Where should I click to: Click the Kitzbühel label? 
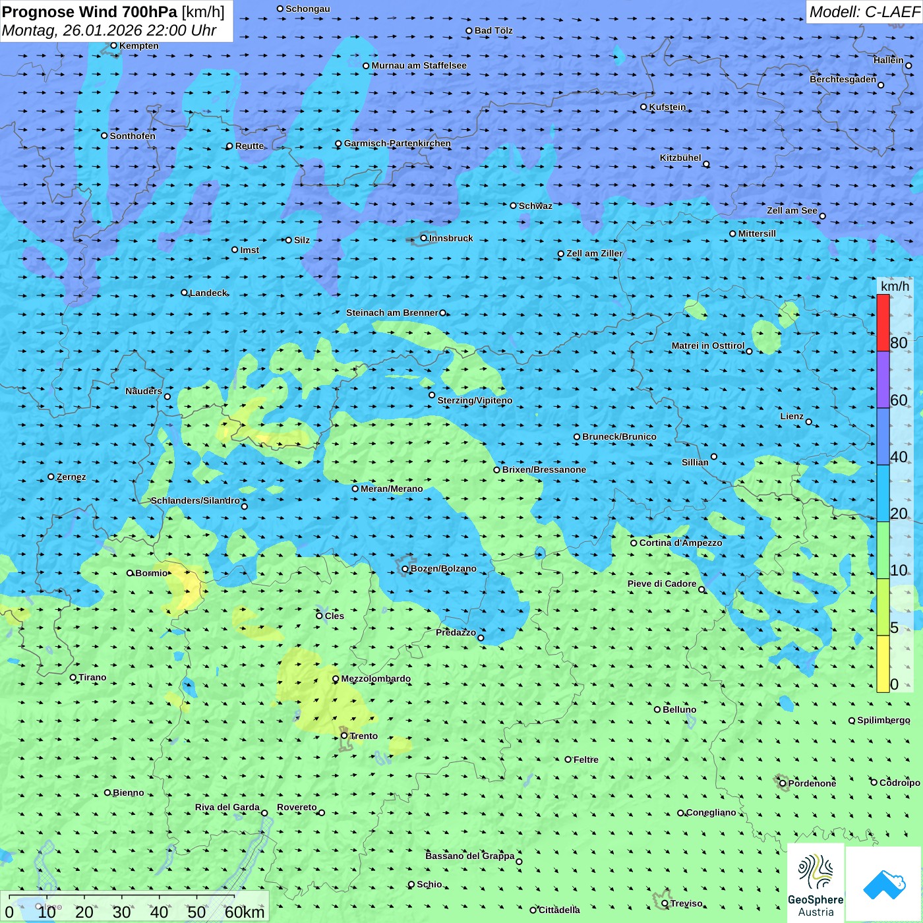pos(680,158)
